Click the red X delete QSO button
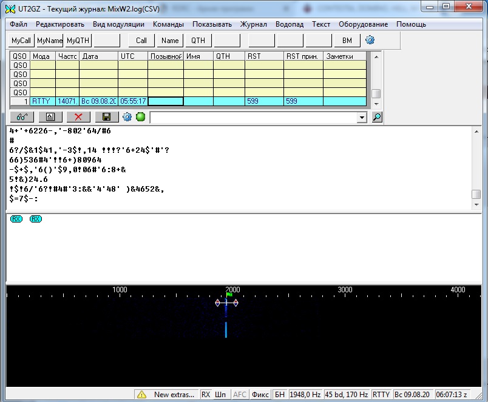This screenshot has height=402, width=488. [78, 117]
